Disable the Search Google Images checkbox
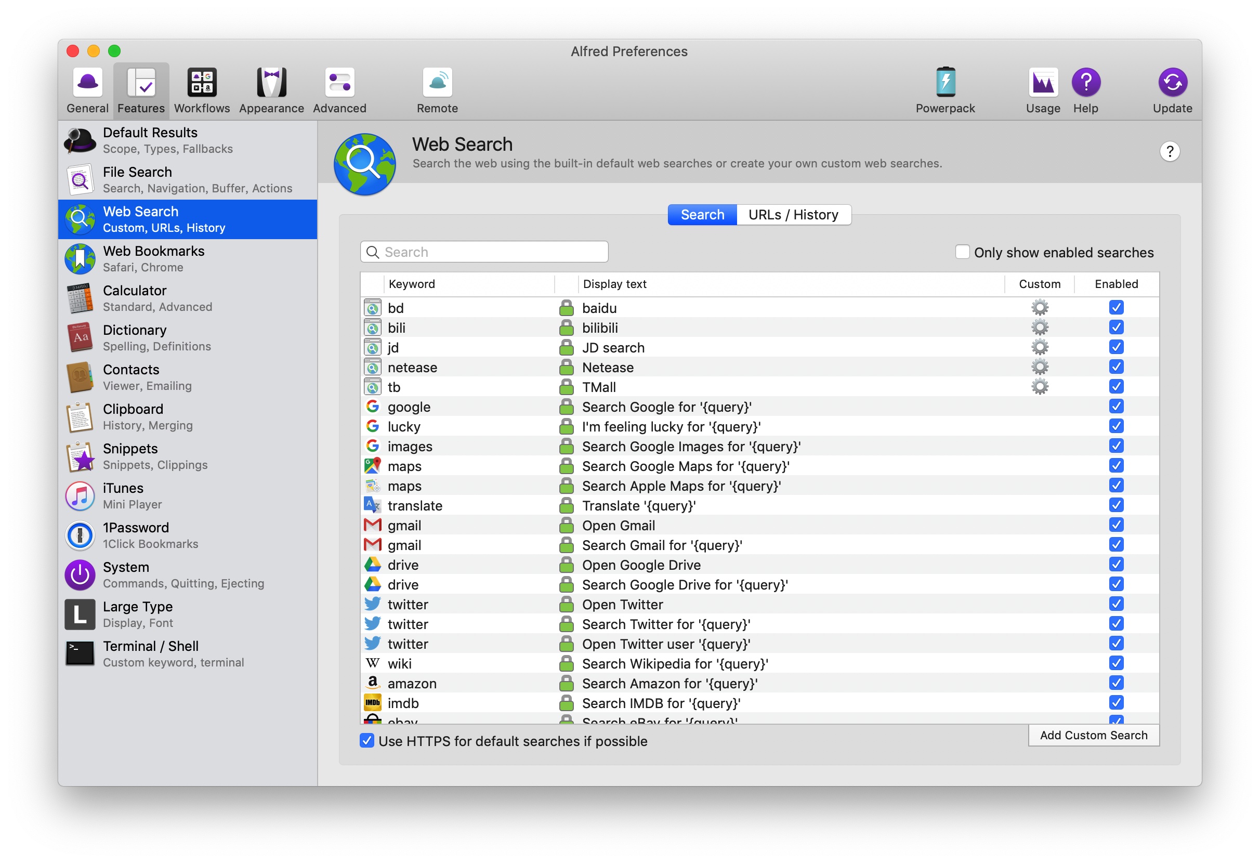The height and width of the screenshot is (863, 1260). click(1116, 446)
